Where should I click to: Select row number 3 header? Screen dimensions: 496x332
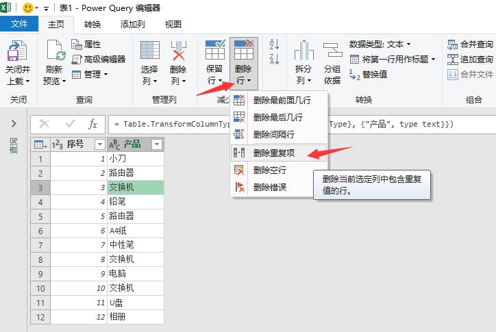pos(40,188)
